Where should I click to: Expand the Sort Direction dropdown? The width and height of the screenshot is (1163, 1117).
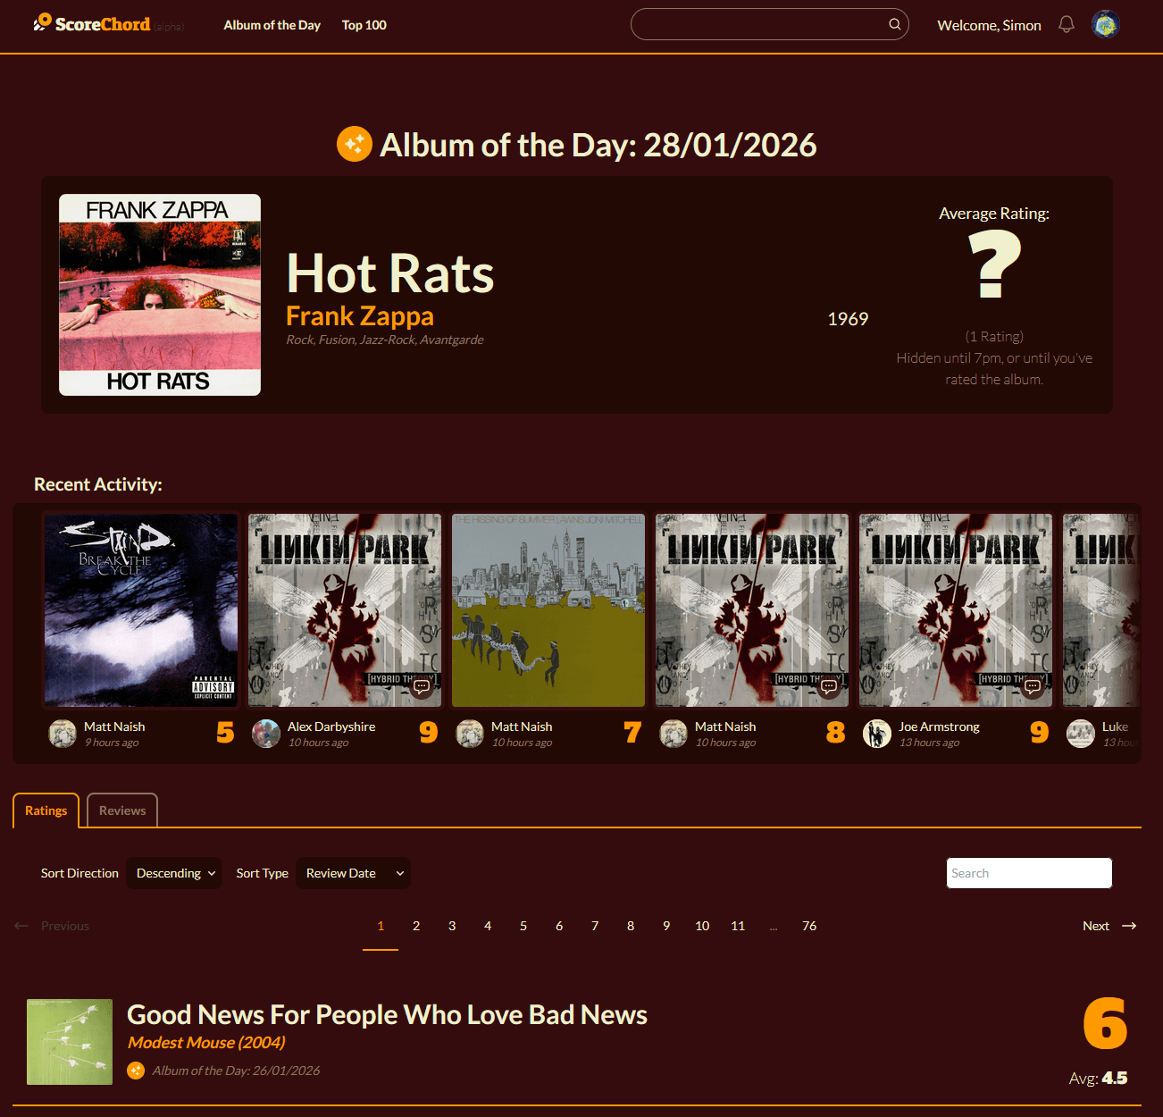tap(174, 873)
